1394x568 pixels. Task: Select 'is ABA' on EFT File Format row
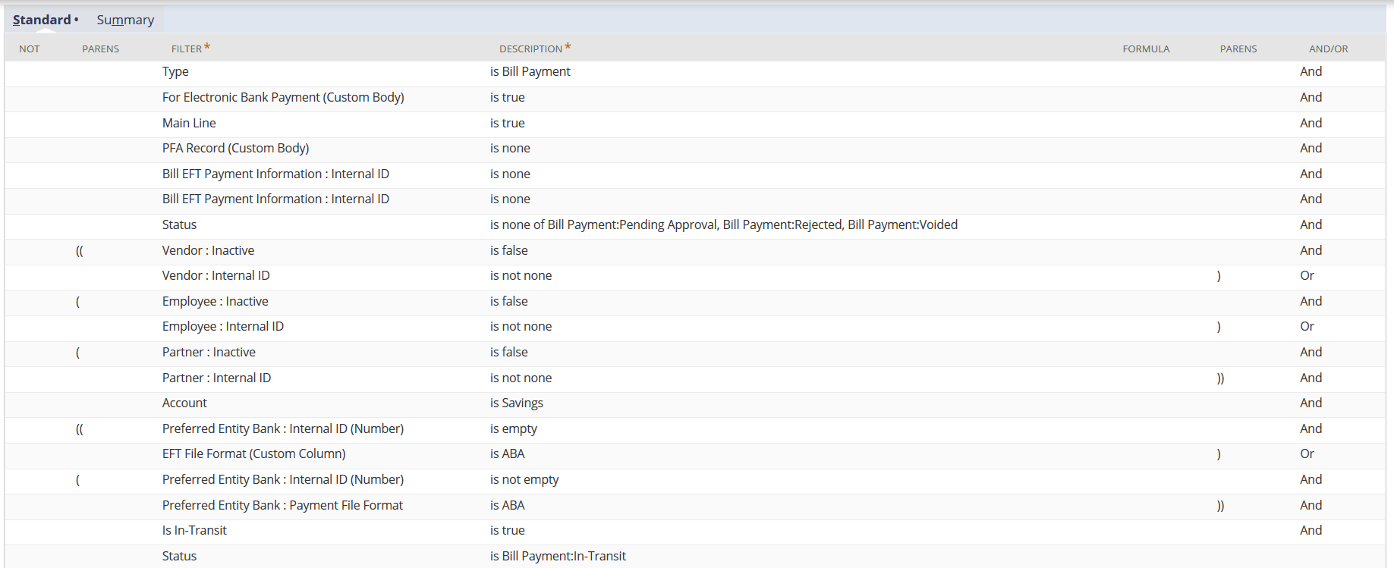(x=507, y=453)
